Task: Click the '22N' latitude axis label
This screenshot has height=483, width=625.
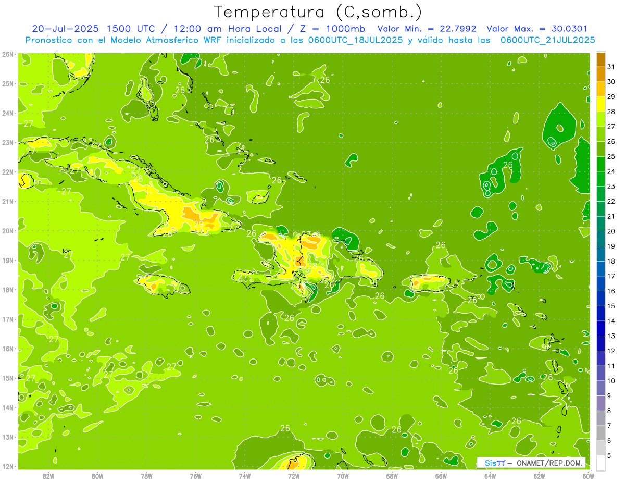Action: click(x=7, y=172)
